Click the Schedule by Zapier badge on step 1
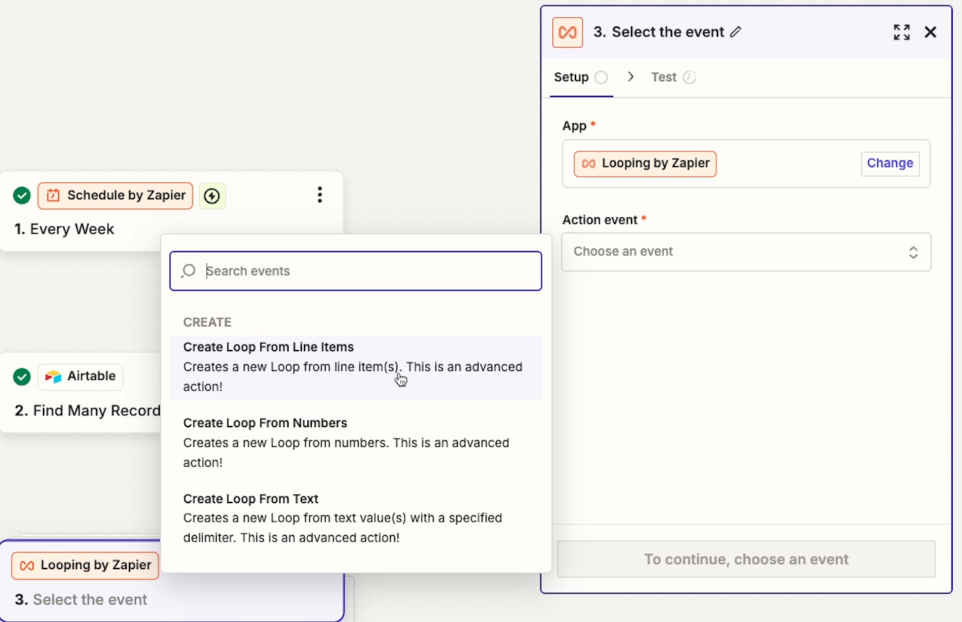 [116, 195]
